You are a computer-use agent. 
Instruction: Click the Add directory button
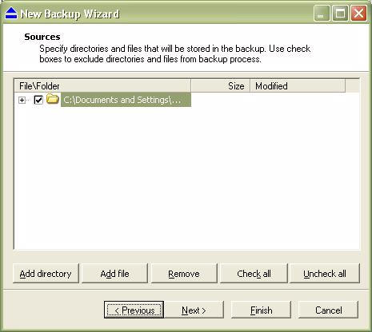46,274
